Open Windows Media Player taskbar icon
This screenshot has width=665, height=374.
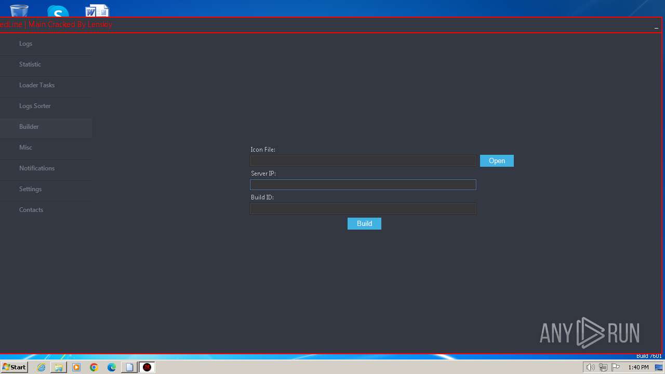tap(76, 367)
